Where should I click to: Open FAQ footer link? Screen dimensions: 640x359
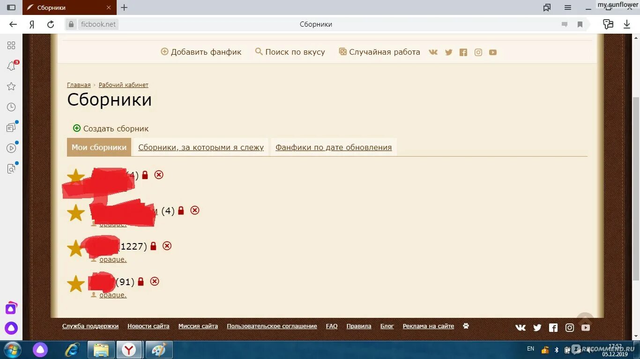332,326
